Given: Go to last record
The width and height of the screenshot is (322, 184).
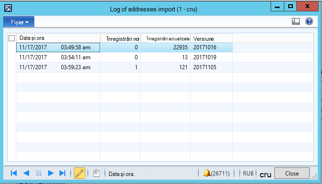Looking at the screenshot, I should 62,173.
